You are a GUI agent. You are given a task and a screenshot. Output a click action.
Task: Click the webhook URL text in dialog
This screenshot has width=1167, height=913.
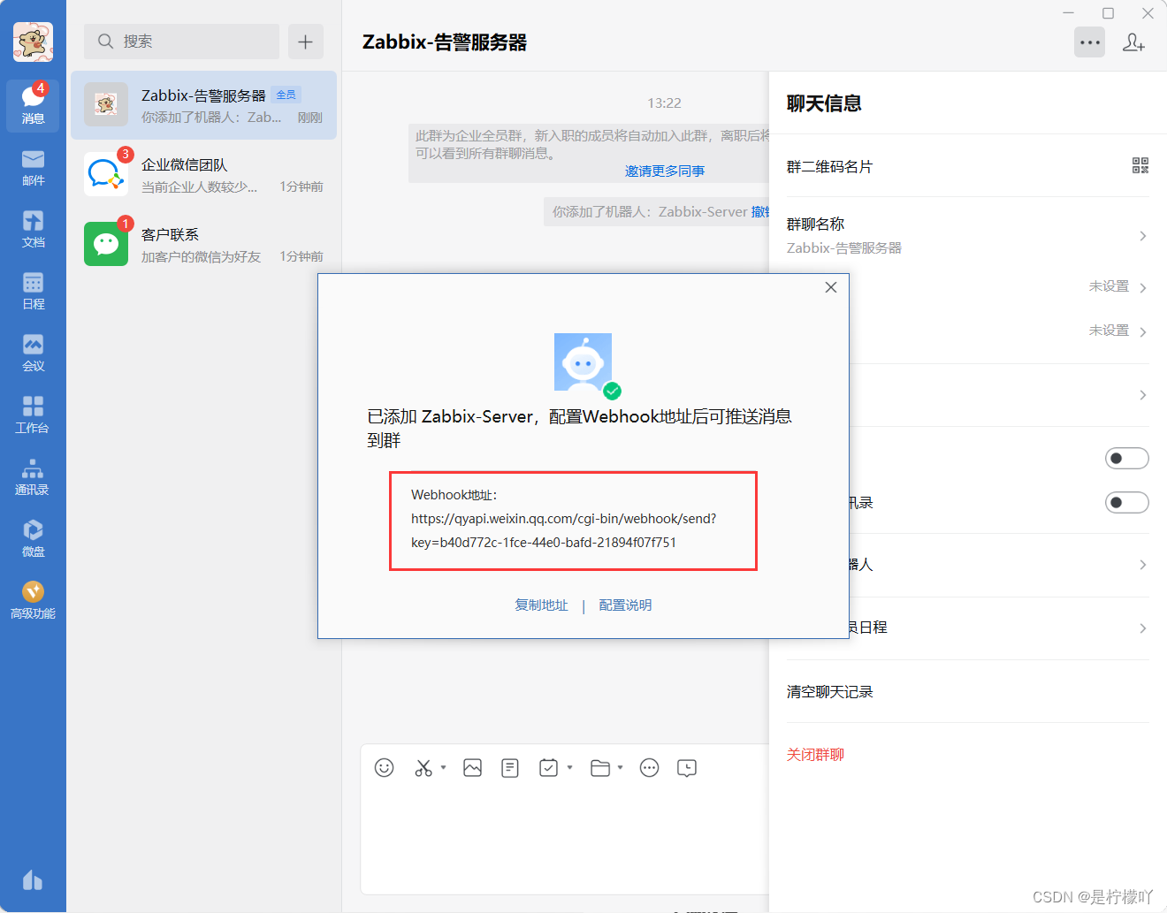click(x=564, y=530)
